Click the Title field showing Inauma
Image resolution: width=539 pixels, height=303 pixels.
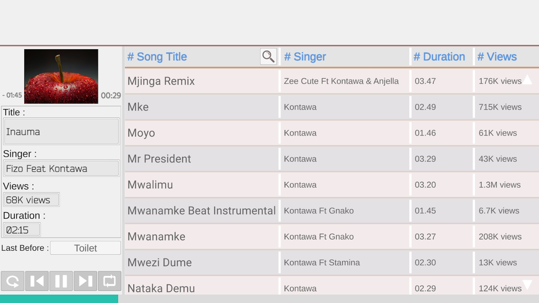[61, 132]
